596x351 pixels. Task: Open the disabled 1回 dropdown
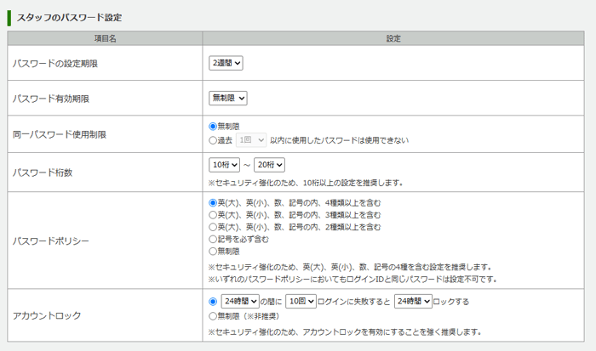(x=251, y=140)
